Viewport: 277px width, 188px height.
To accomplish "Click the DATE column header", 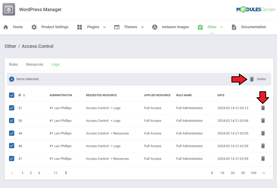I will point(221,95).
